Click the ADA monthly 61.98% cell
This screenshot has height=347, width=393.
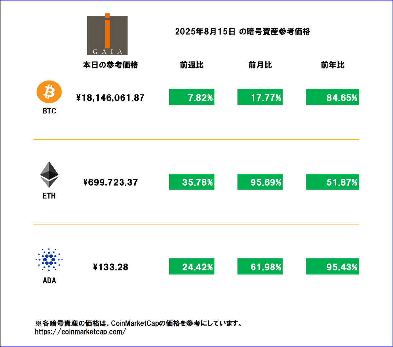point(260,267)
